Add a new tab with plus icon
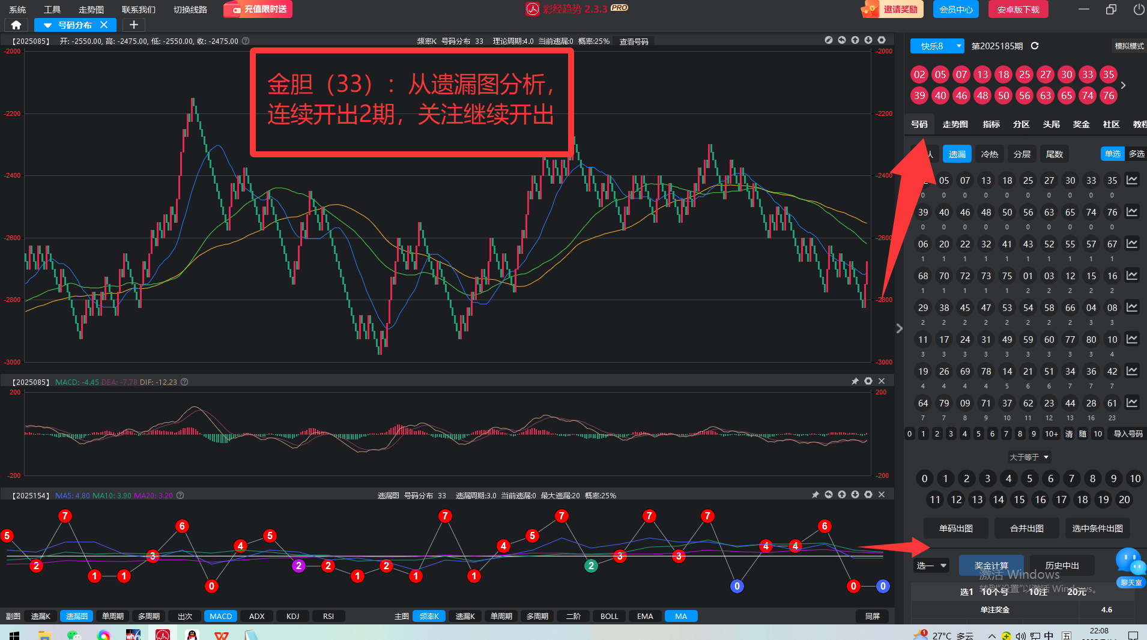Viewport: 1147px width, 640px height. (134, 25)
